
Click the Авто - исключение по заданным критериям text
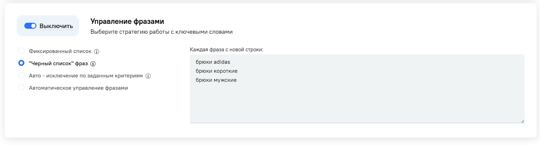click(x=86, y=76)
